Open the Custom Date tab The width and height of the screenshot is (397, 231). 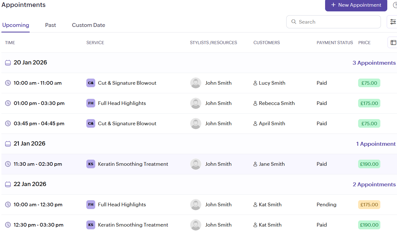point(88,25)
